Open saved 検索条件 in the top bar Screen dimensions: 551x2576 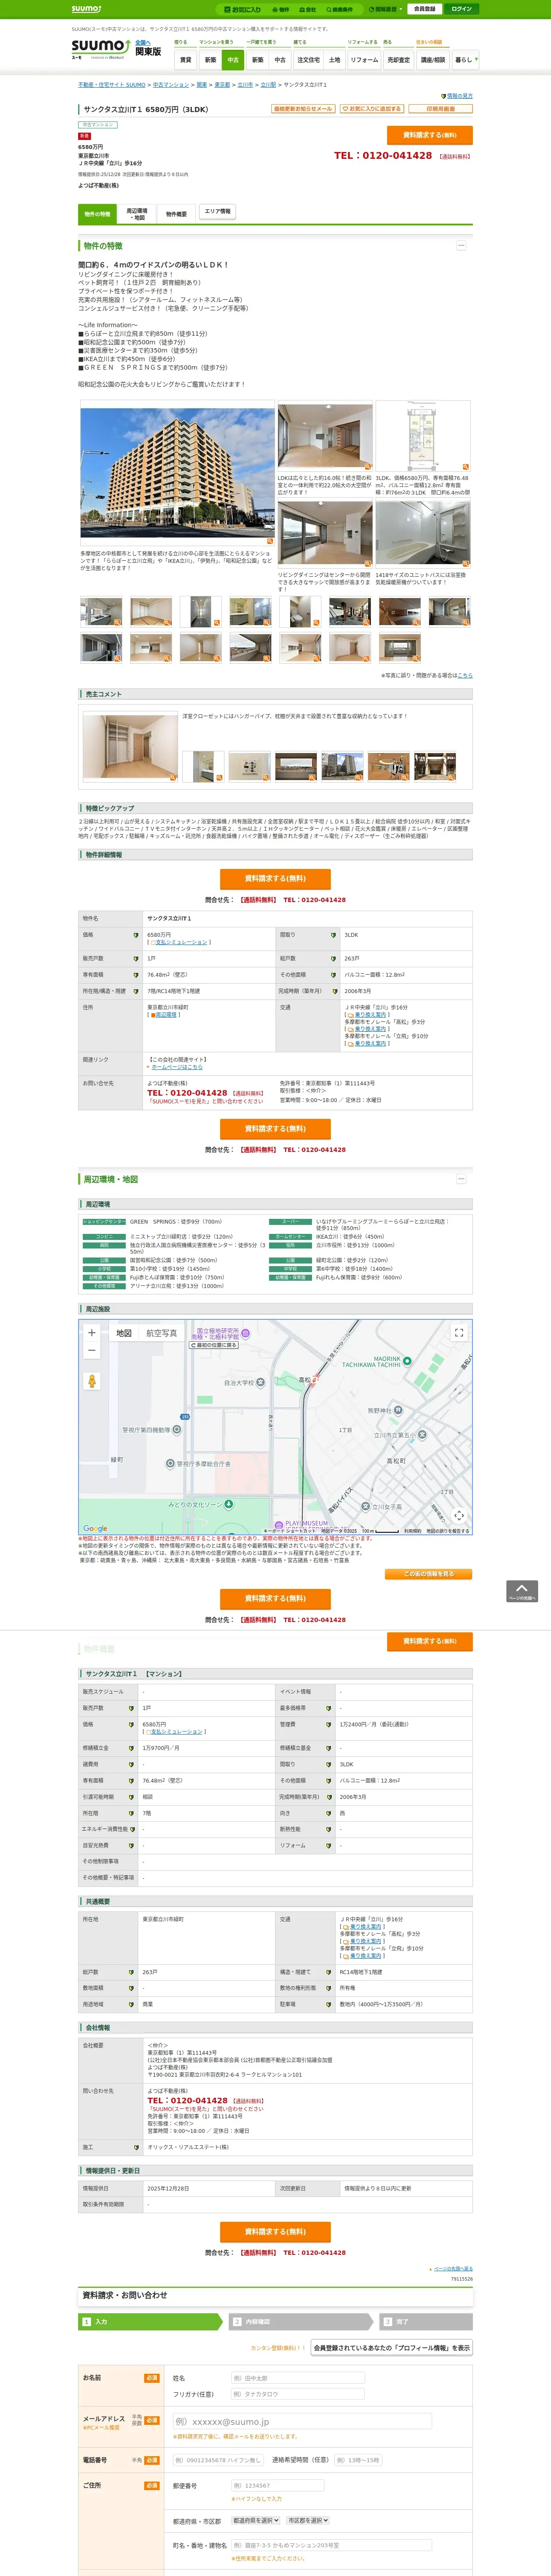coord(340,9)
